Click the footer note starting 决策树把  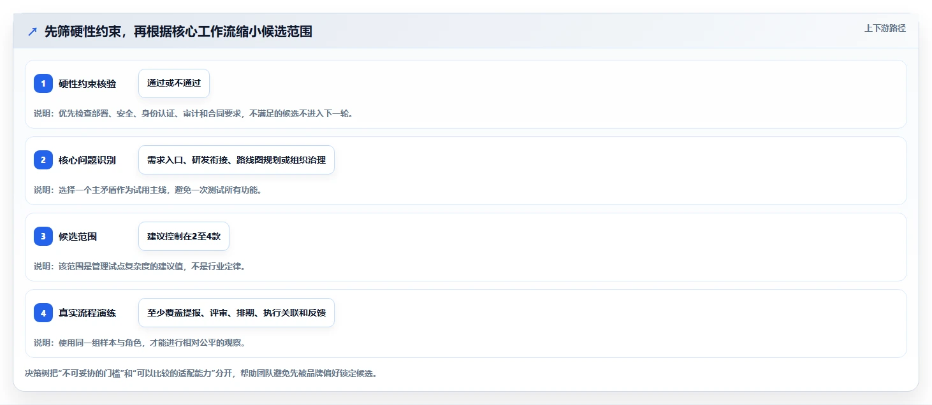click(201, 373)
